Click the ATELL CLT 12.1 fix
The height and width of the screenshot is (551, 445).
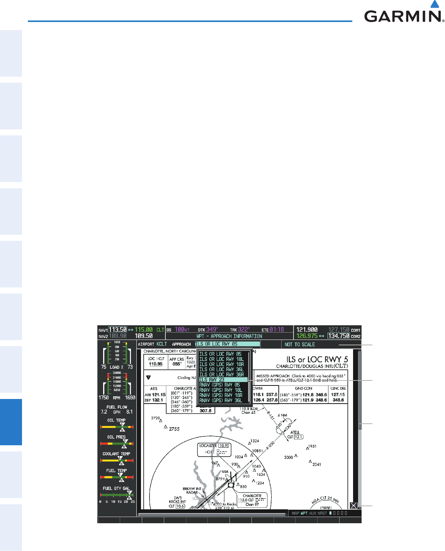295,435
